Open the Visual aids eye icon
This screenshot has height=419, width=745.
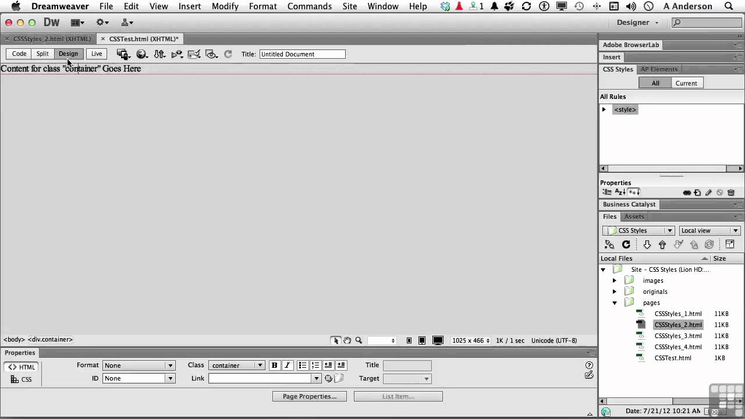(211, 54)
